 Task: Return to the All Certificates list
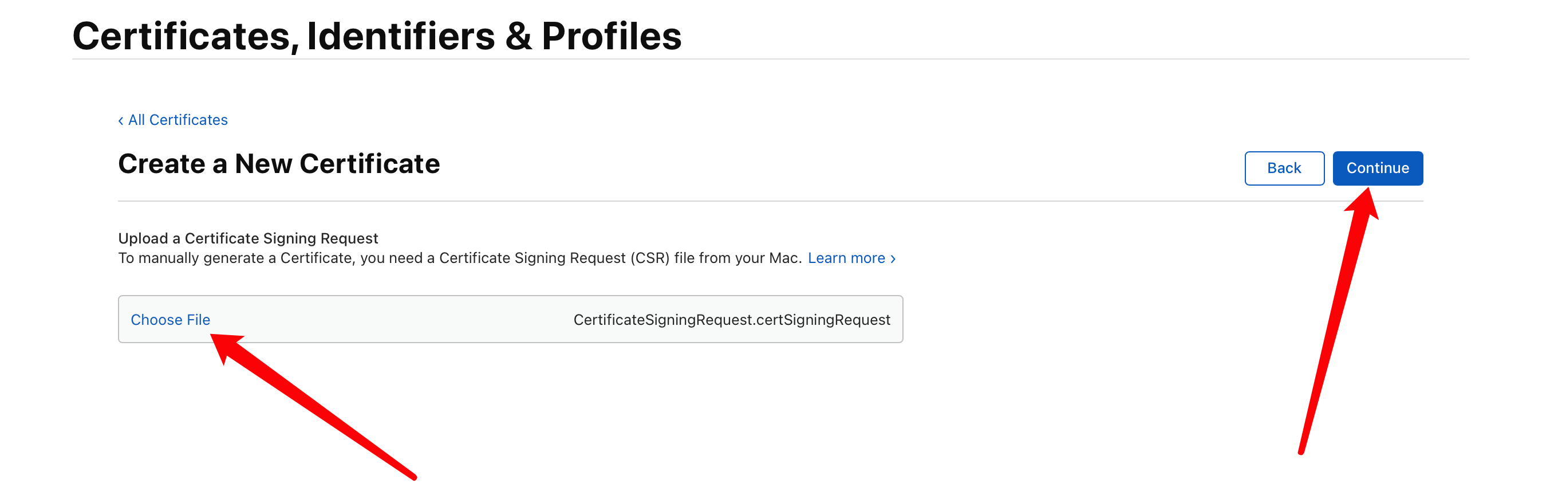click(178, 120)
